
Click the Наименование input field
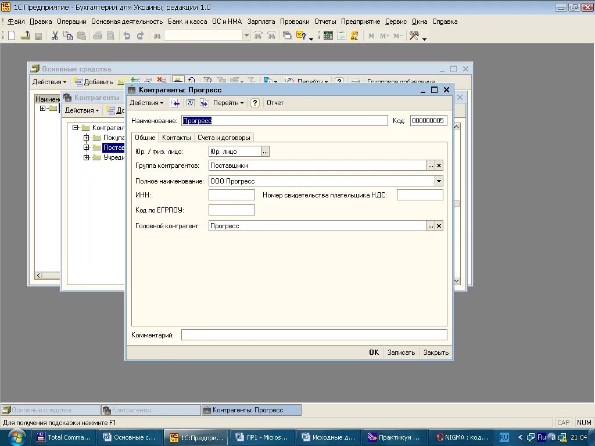(285, 121)
